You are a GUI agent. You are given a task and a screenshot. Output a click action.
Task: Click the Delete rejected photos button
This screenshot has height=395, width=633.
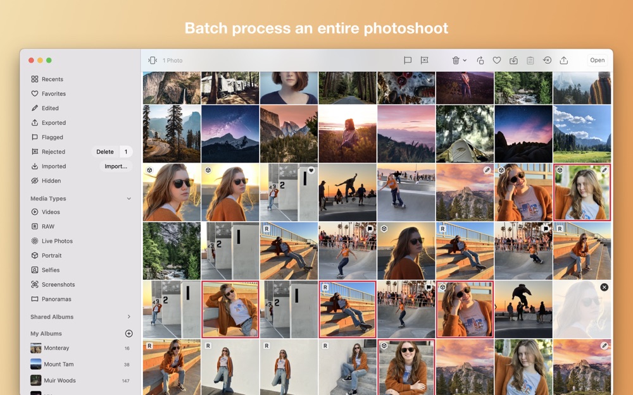click(x=105, y=152)
